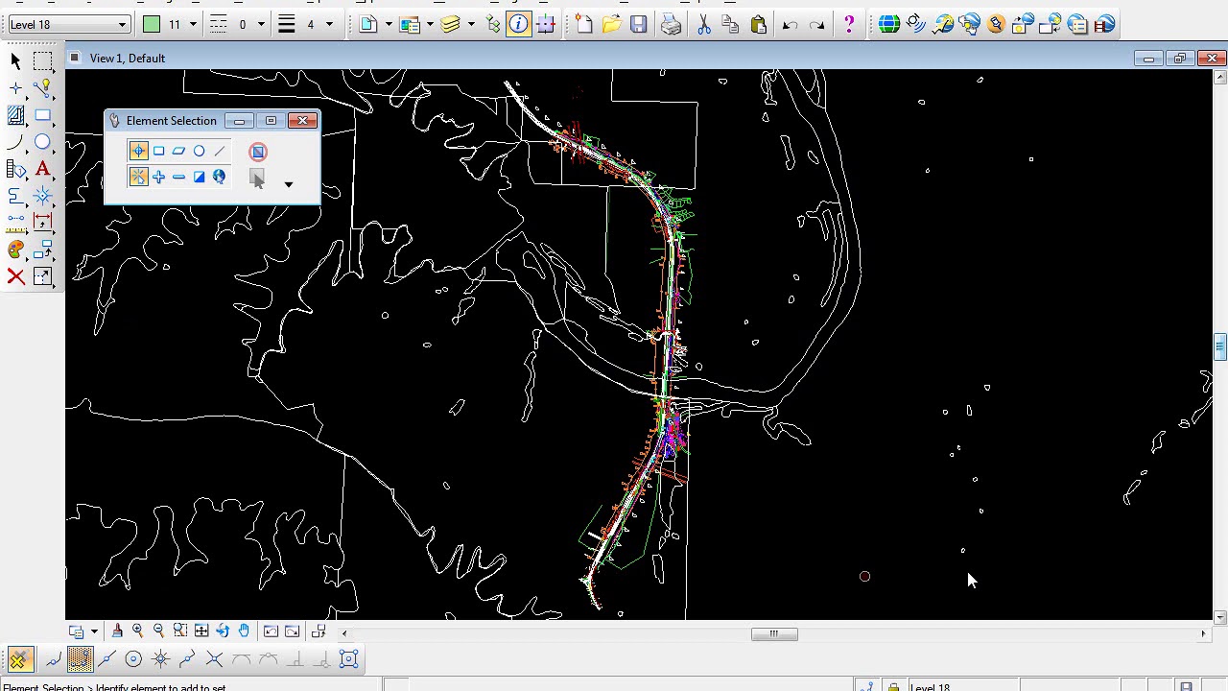
Task: Click the Window Area view control
Action: point(180,631)
